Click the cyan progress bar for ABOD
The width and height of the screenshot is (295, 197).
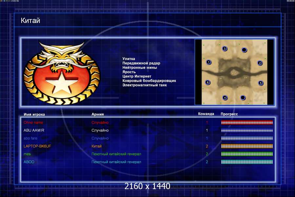point(247,162)
